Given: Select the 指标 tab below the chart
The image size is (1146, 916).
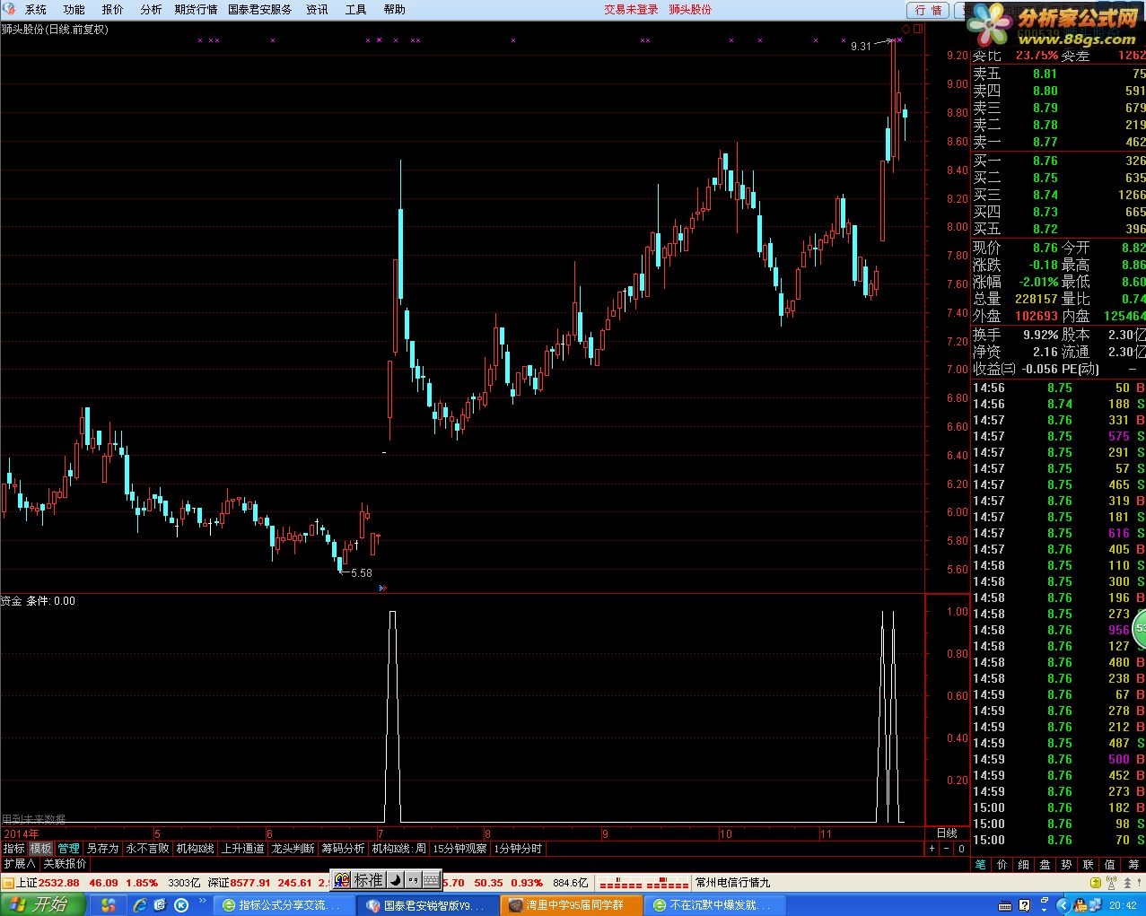Looking at the screenshot, I should coord(13,848).
